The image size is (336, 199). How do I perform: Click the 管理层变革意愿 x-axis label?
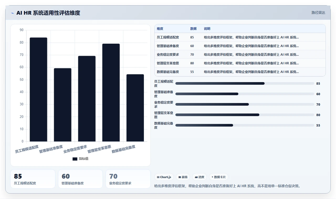tap(99, 149)
